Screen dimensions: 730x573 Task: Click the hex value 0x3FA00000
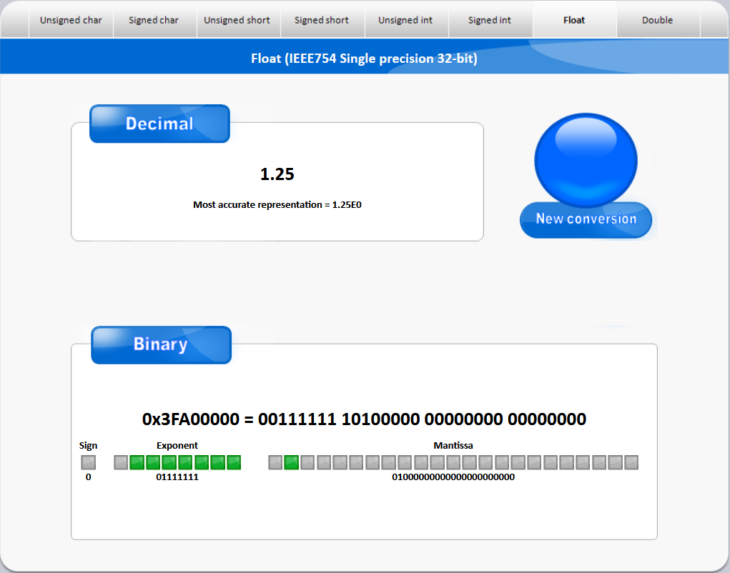[x=190, y=419]
